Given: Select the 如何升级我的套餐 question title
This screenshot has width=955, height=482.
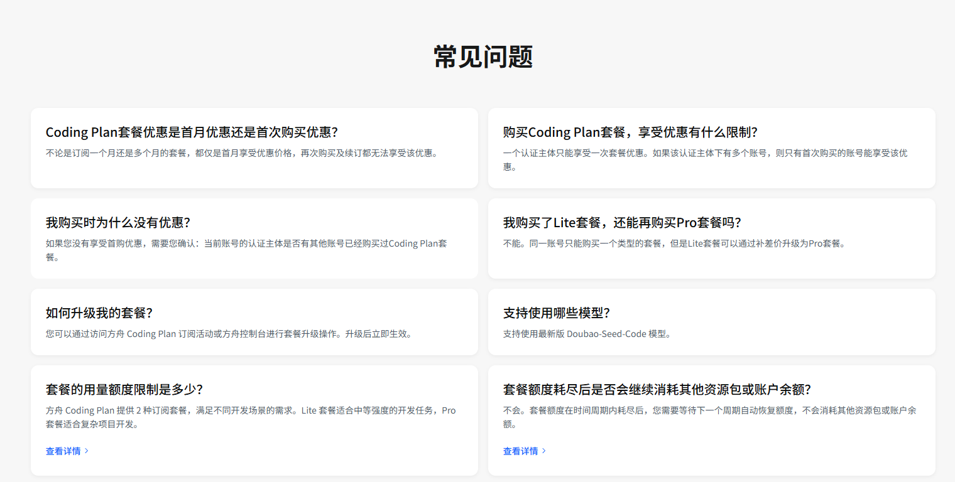Looking at the screenshot, I should coord(99,313).
